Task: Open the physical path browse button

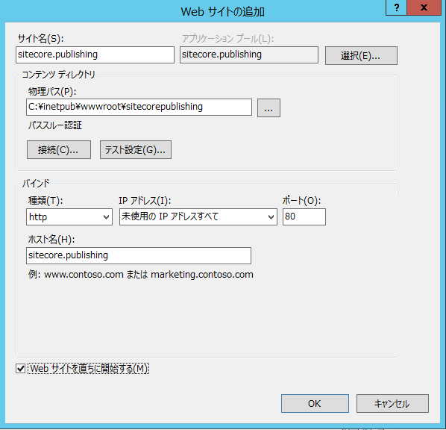Action: 268,107
